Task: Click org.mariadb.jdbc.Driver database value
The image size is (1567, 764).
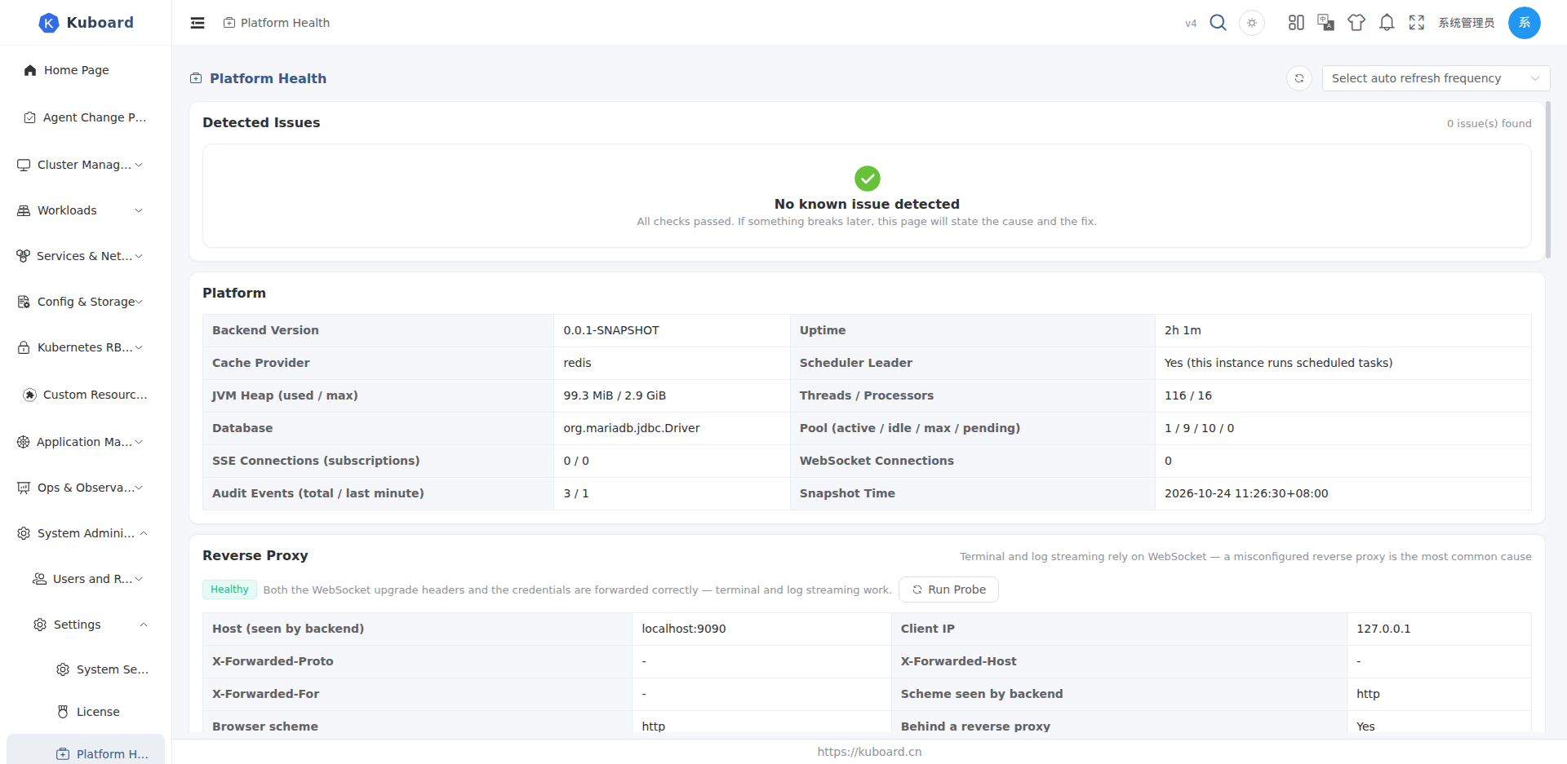Action: tap(632, 428)
